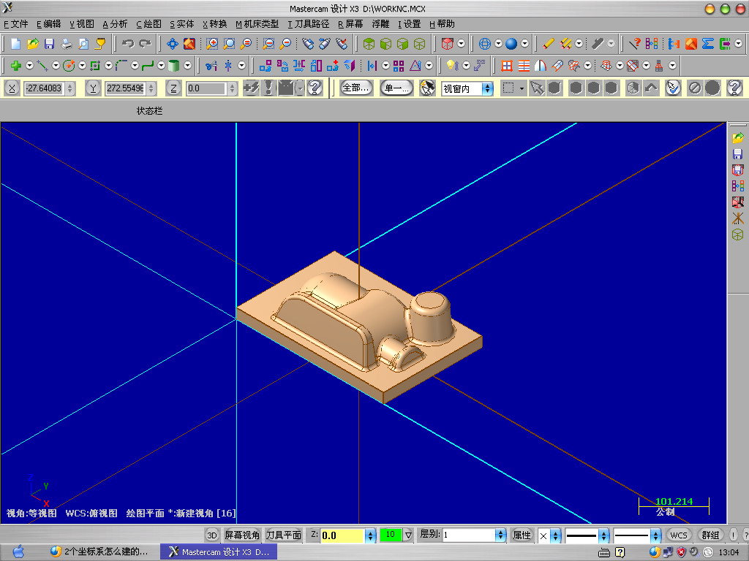Toggle AutoCursor fast point icon
This screenshot has height=561, width=749.
pos(252,88)
